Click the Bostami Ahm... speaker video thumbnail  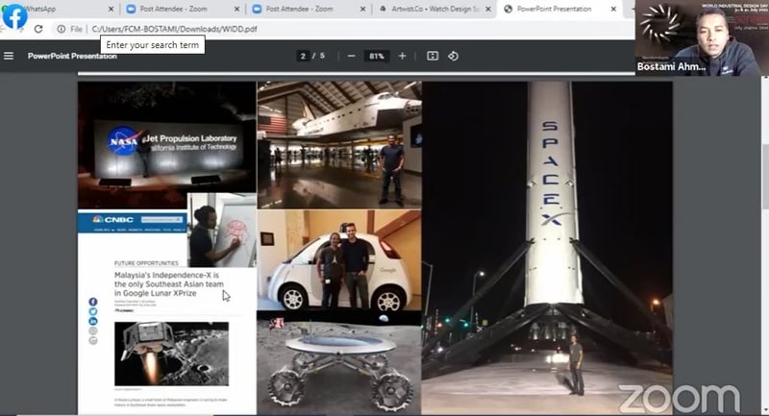coord(702,37)
